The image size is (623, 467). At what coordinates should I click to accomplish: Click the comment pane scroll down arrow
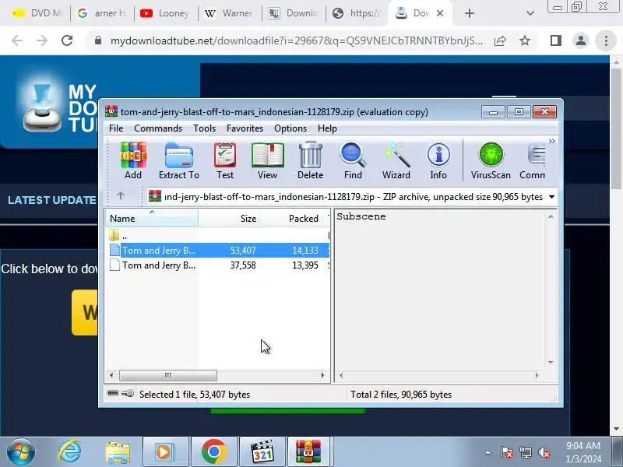pyautogui.click(x=551, y=362)
